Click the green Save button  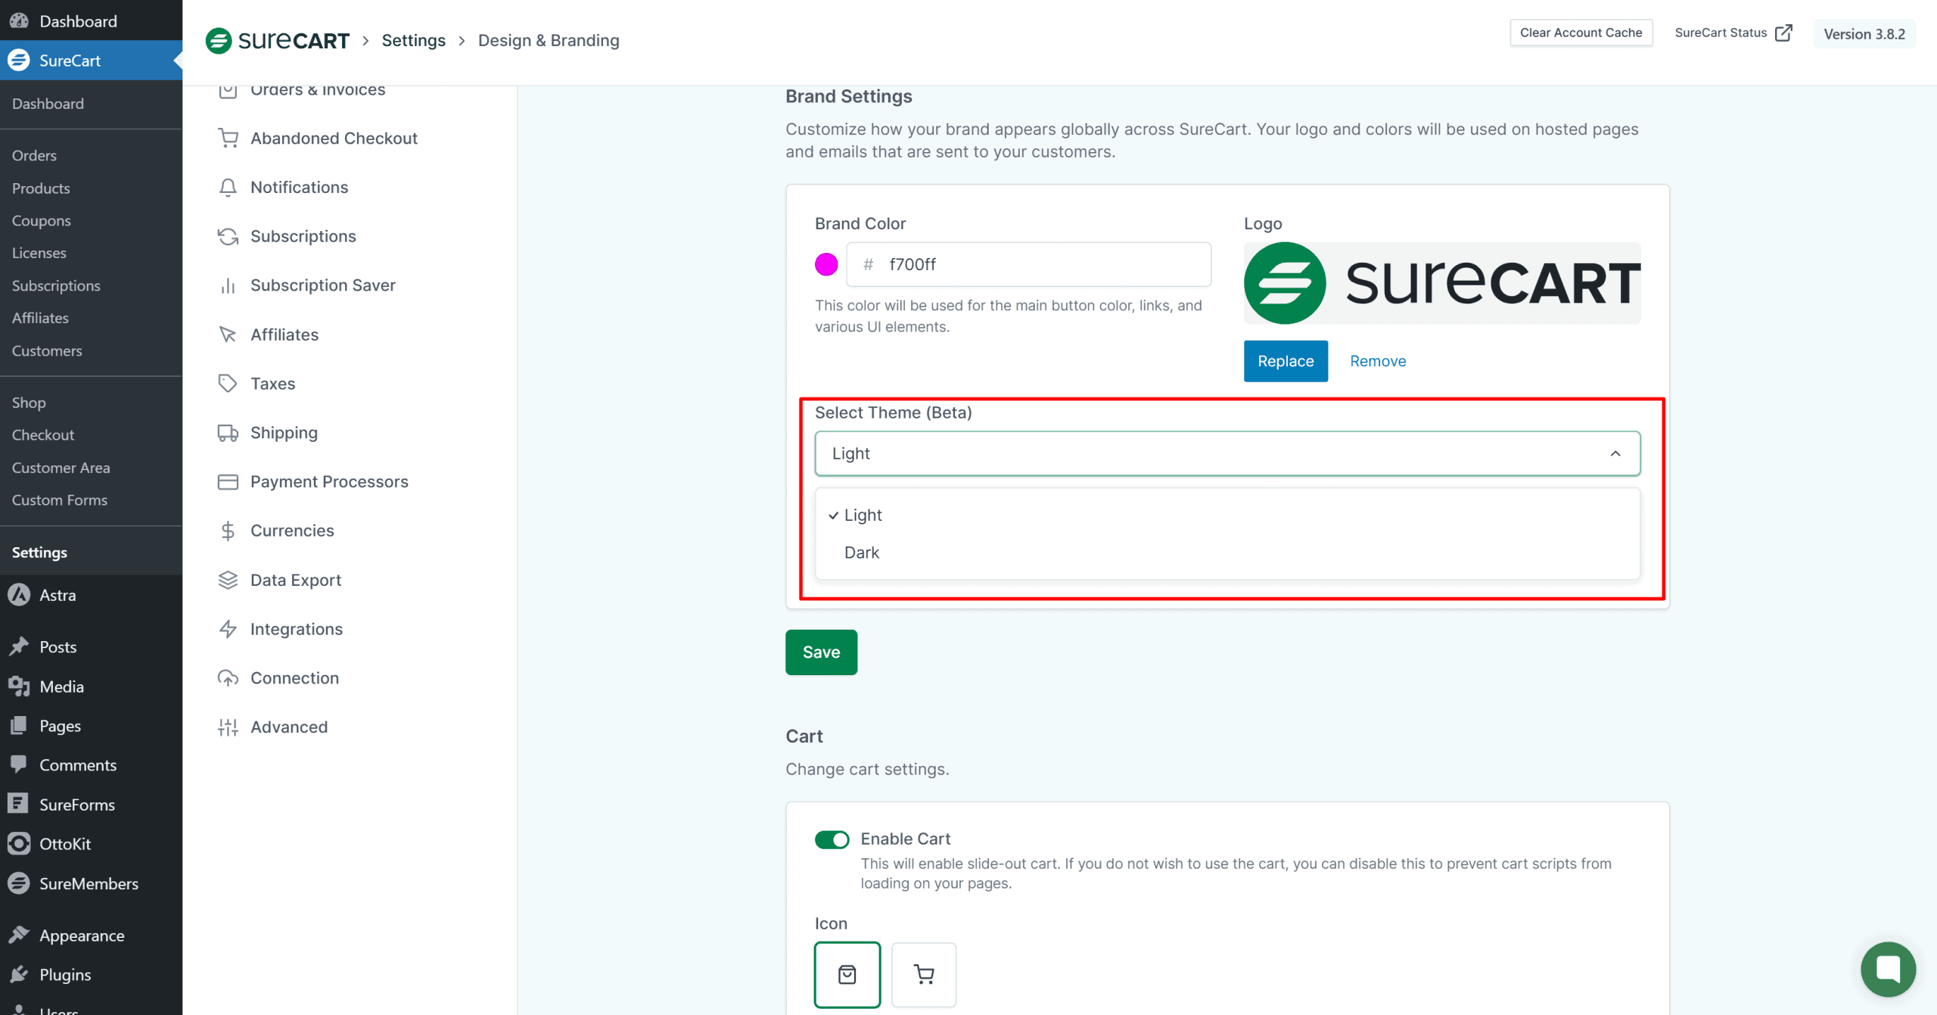click(x=821, y=652)
